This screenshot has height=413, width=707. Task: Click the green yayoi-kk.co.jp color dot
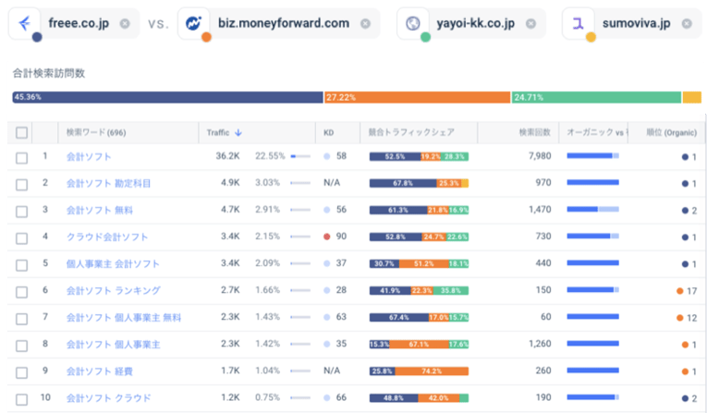pyautogui.click(x=425, y=38)
